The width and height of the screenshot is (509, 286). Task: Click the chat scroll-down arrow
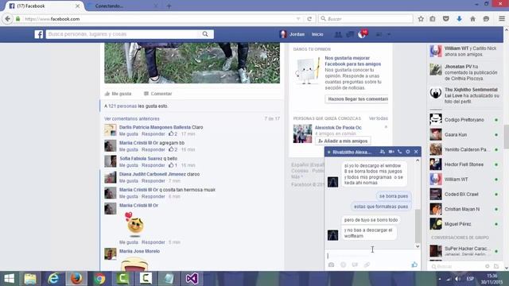point(418,246)
